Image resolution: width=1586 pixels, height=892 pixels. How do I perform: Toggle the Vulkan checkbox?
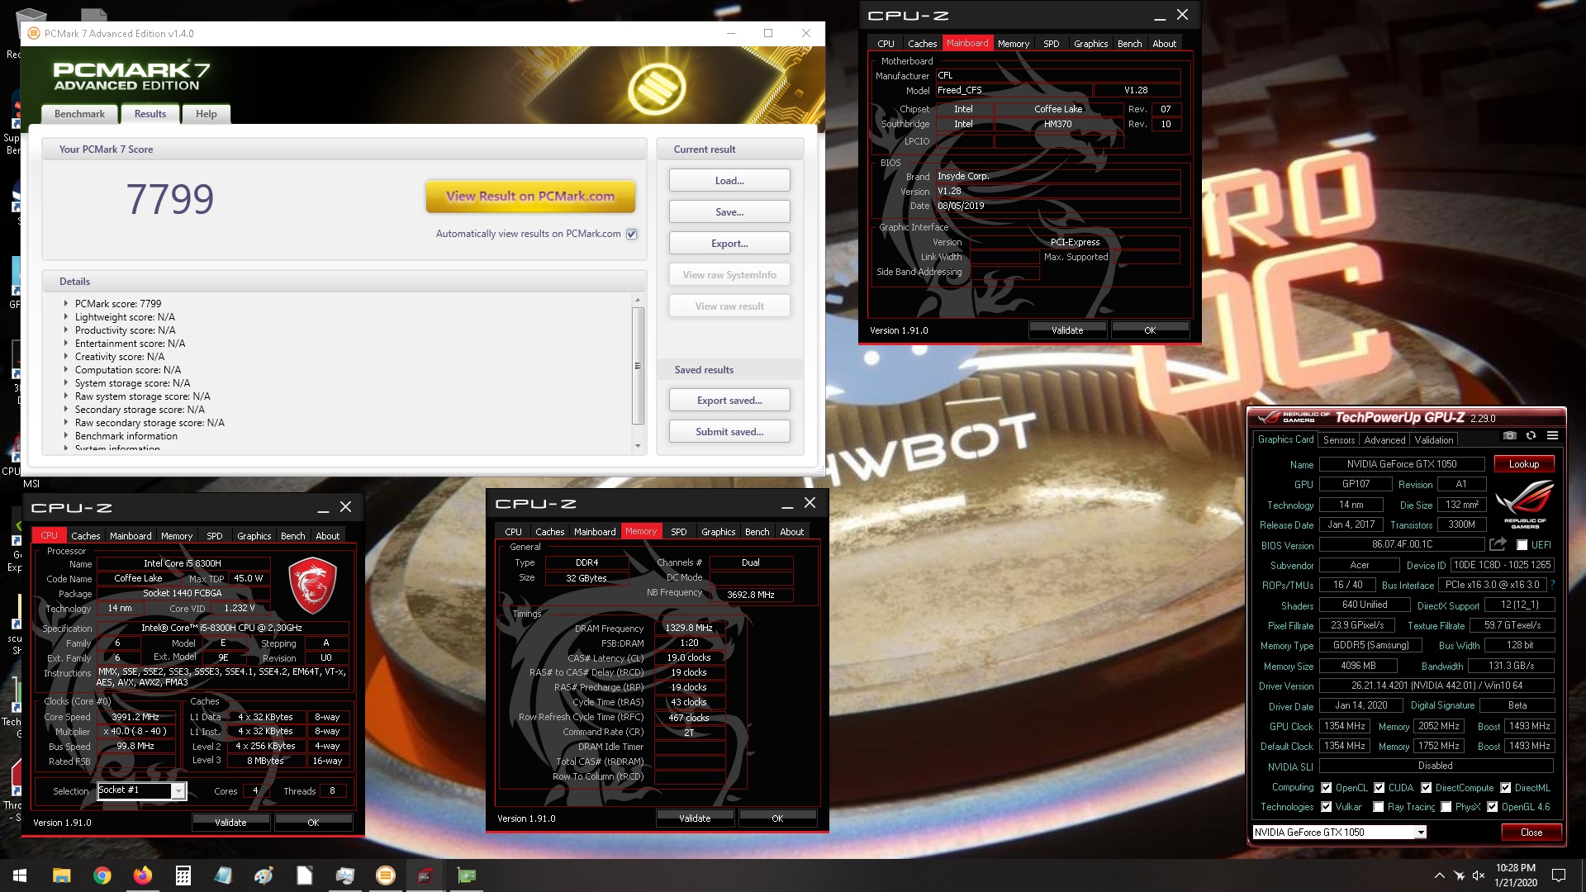pos(1326,807)
